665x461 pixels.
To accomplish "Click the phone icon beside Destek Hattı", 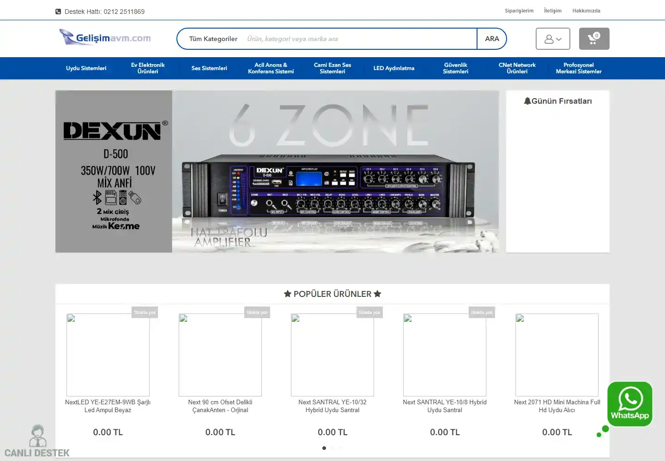I will 58,12.
